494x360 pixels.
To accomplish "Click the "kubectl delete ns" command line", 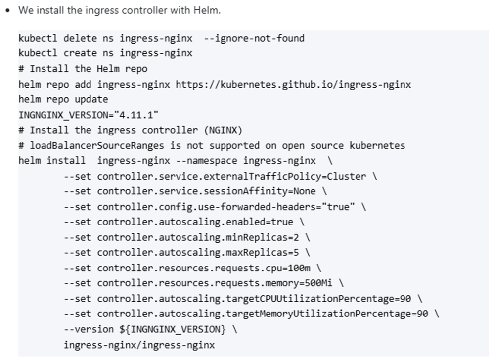I will click(161, 38).
